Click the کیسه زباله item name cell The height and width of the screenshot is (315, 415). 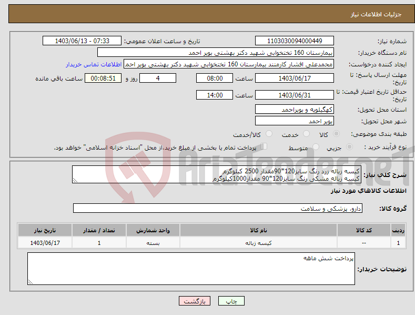(x=258, y=243)
